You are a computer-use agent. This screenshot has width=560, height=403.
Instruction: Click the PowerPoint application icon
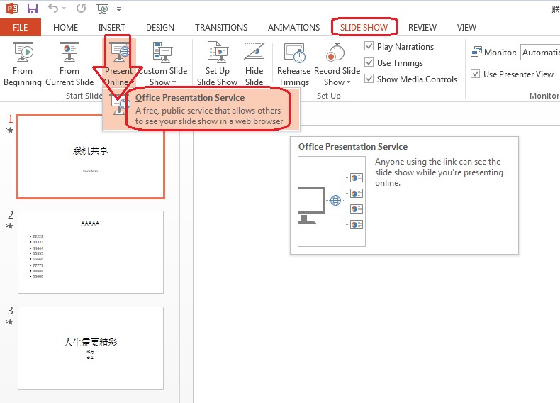pos(12,8)
